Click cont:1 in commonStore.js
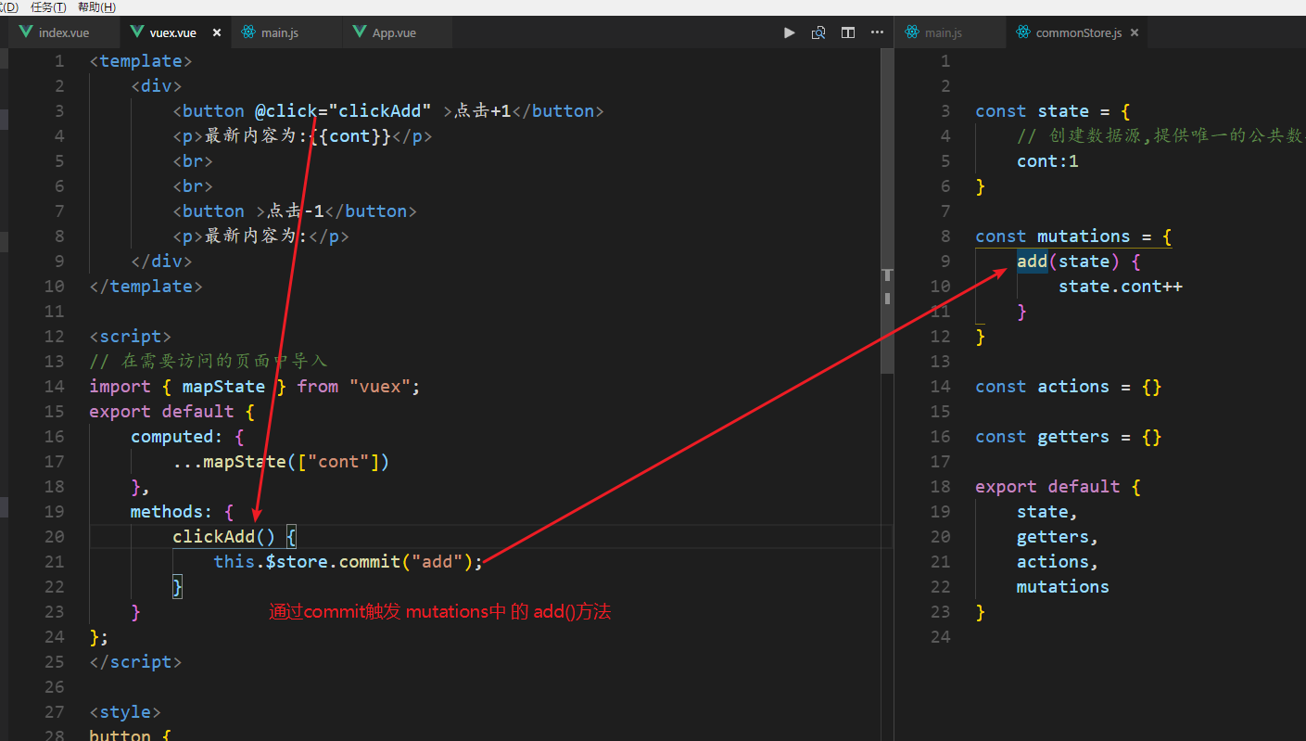 click(1047, 161)
